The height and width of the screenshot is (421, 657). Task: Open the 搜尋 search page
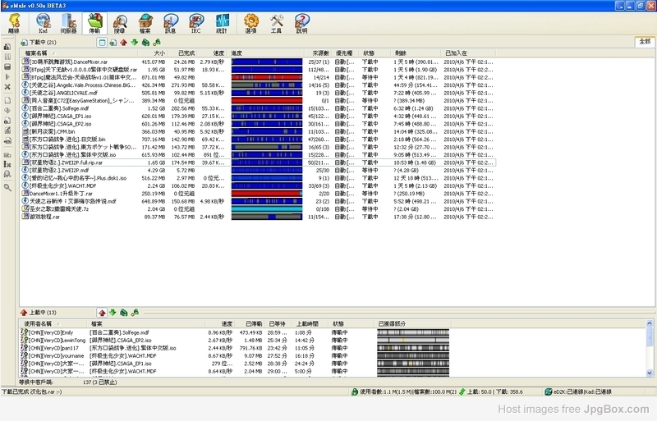[x=120, y=23]
